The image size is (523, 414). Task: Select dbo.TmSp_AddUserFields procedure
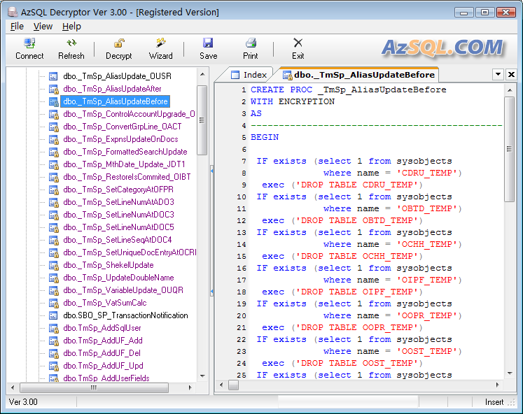(106, 378)
